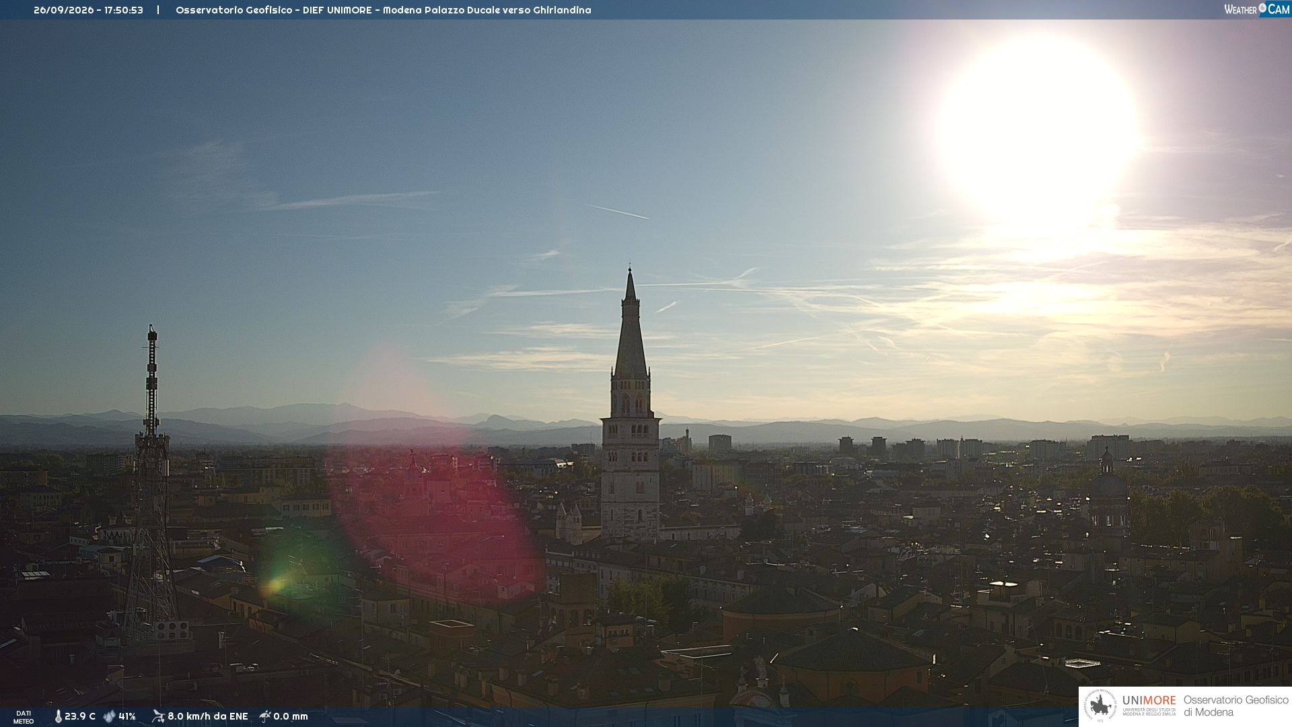This screenshot has height=727, width=1292.
Task: Click the humidity water droplets icon
Action: [x=109, y=717]
